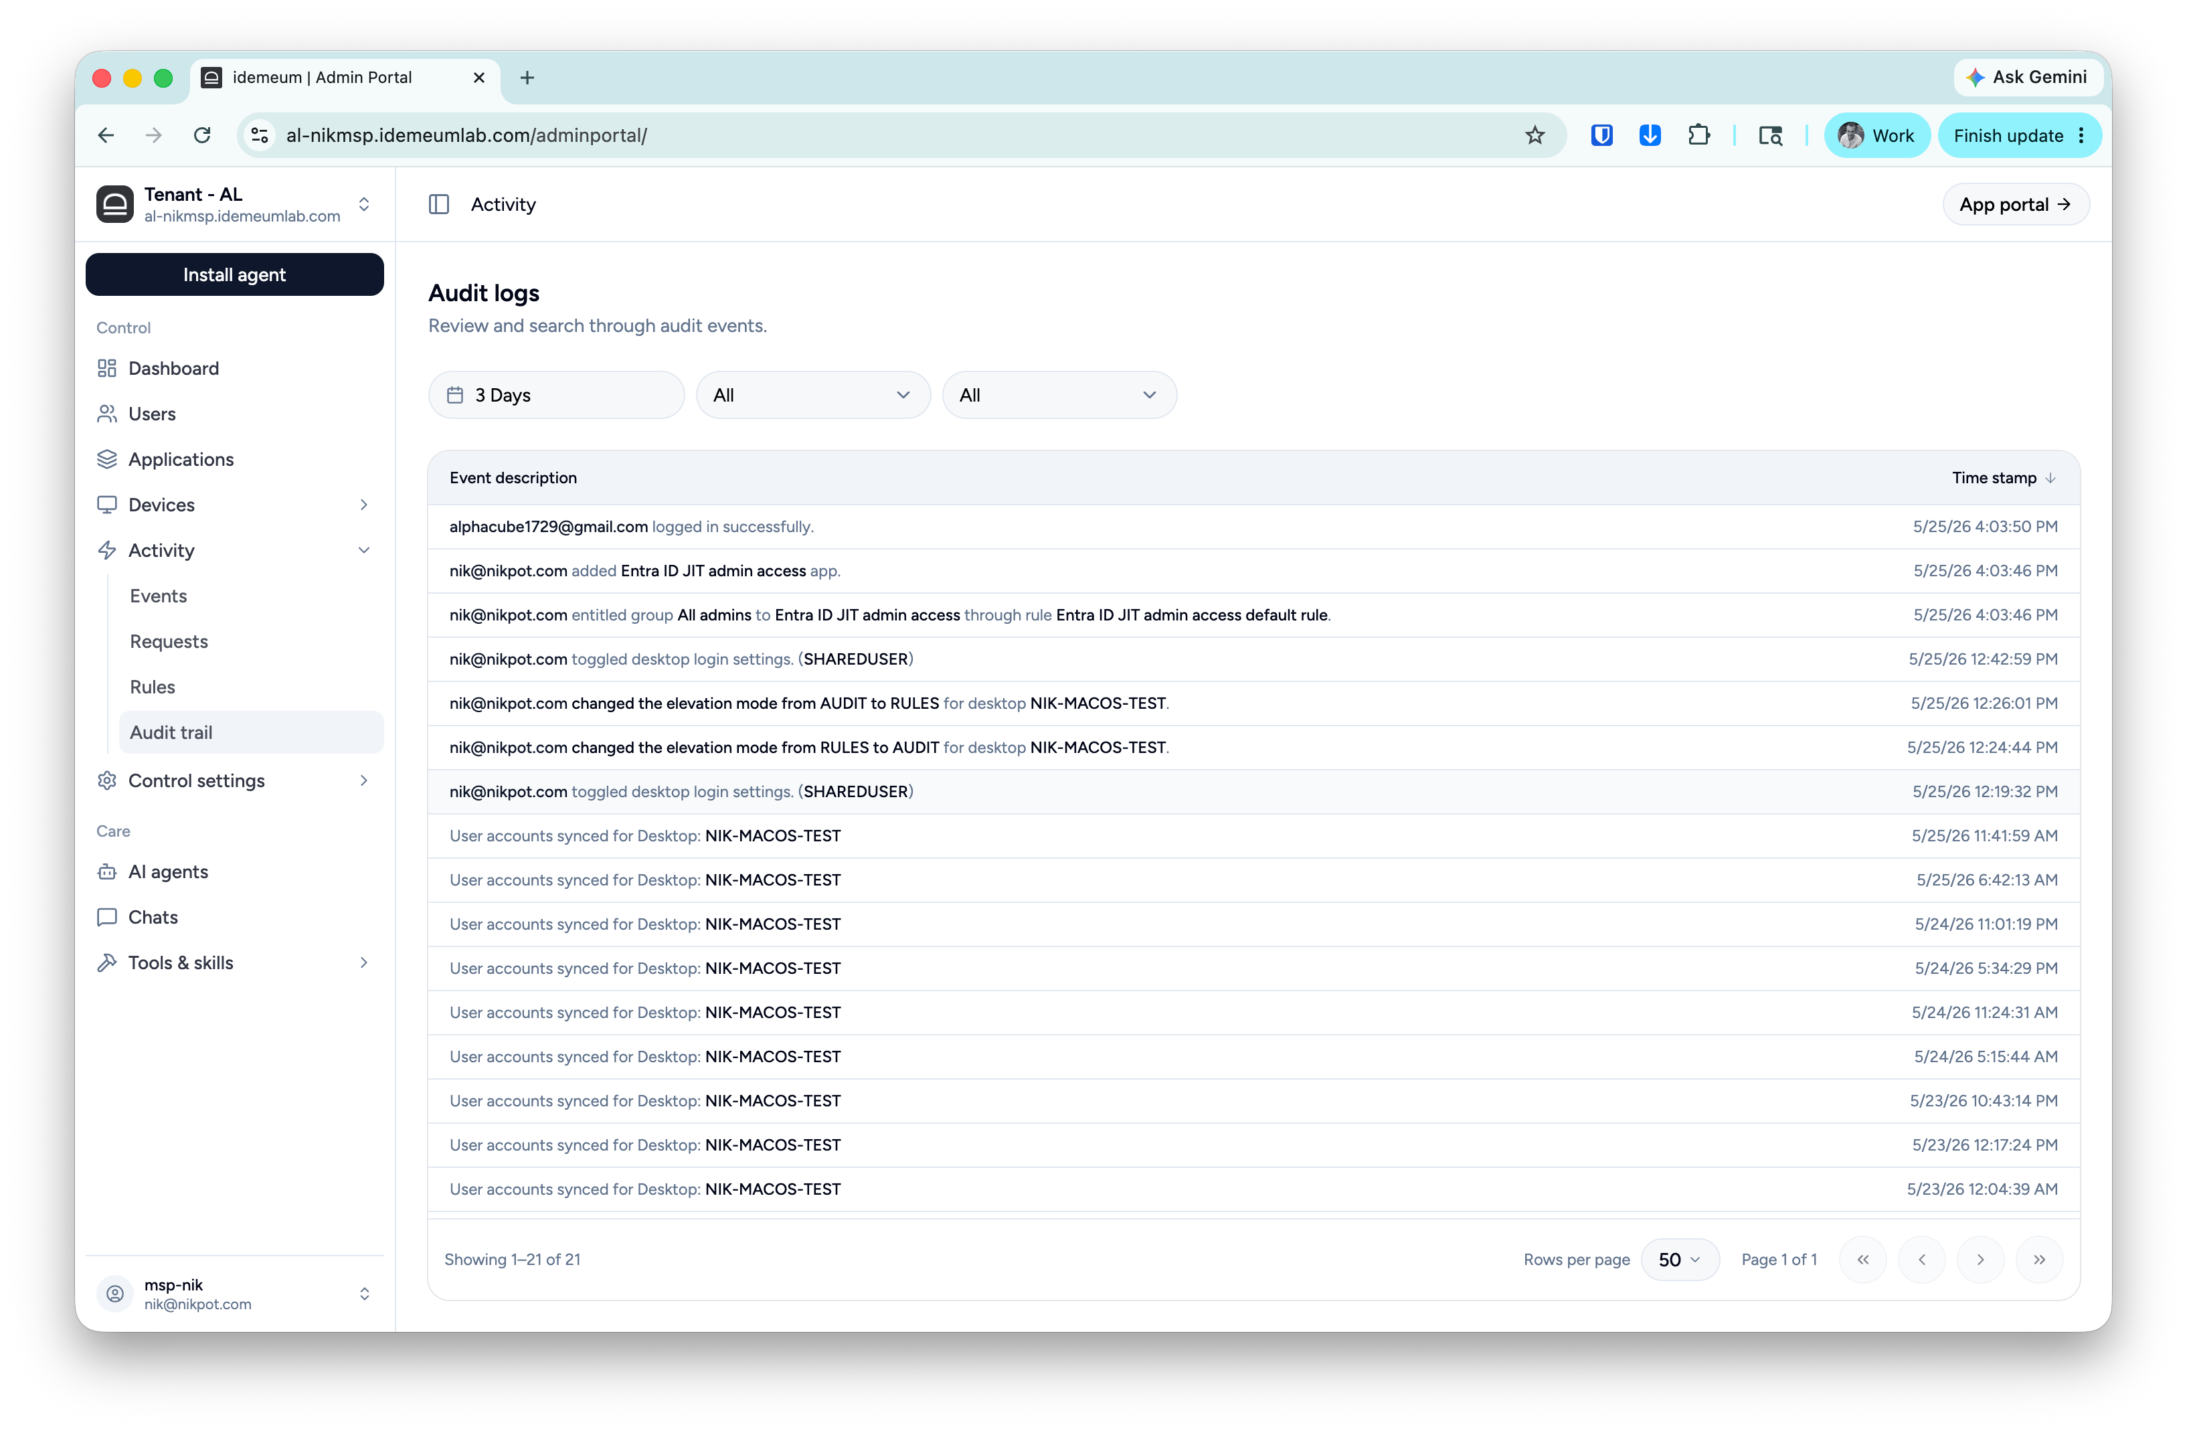The image size is (2187, 1431).
Task: Open Dashboard in the sidebar
Action: click(234, 369)
